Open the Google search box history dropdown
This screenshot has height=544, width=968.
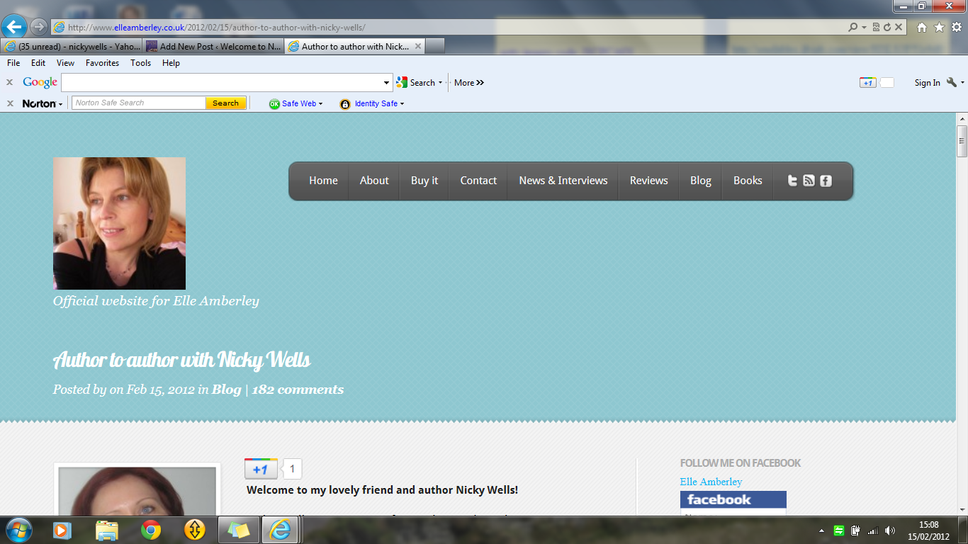387,83
